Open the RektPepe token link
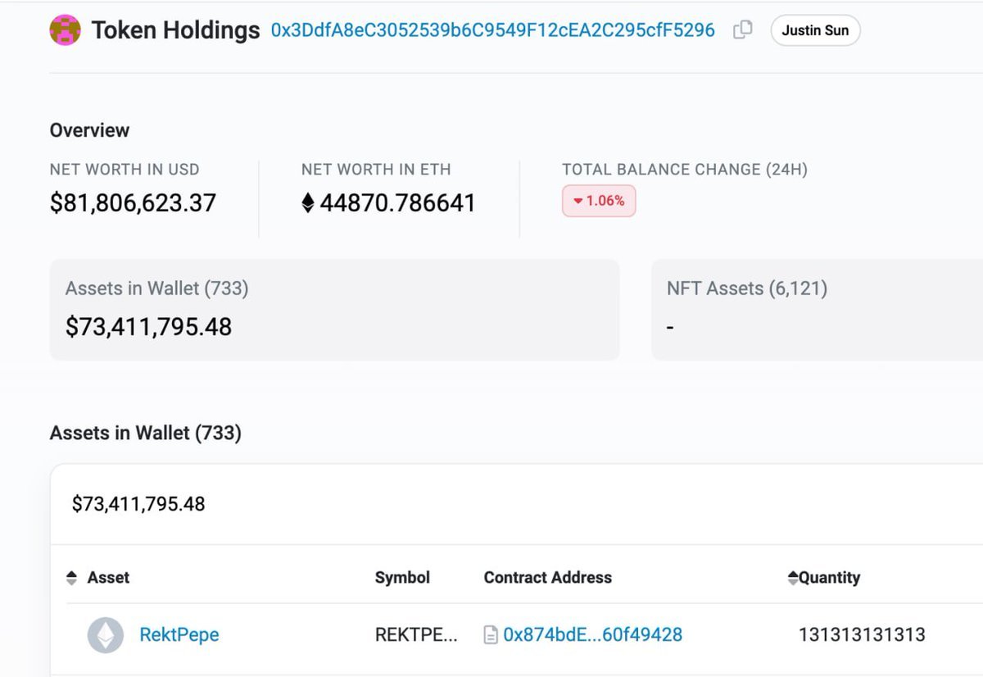 tap(179, 635)
